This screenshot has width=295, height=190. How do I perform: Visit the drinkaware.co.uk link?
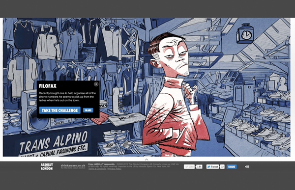pyautogui.click(x=73, y=166)
